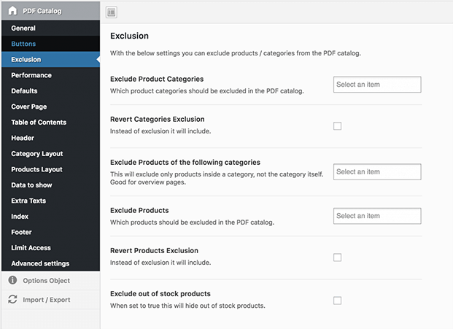Open the Cover Page section

click(x=29, y=107)
